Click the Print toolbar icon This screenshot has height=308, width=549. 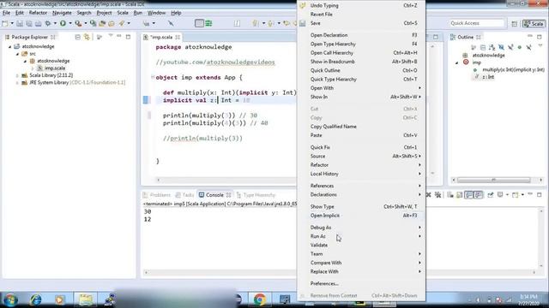pos(38,23)
